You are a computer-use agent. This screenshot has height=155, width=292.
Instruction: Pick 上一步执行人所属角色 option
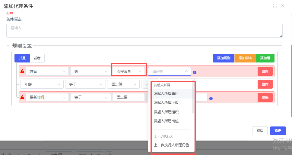coord(171,145)
